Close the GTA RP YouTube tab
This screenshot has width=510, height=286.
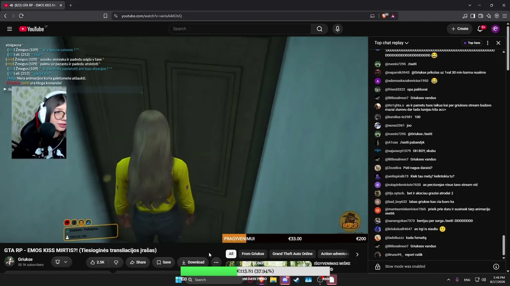click(x=61, y=5)
